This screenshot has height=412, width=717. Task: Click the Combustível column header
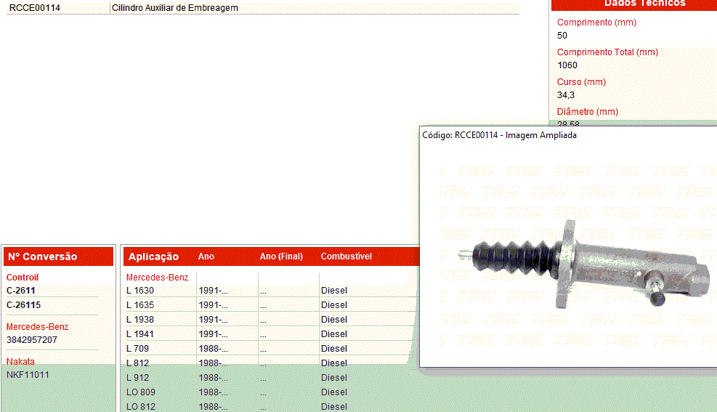(347, 257)
